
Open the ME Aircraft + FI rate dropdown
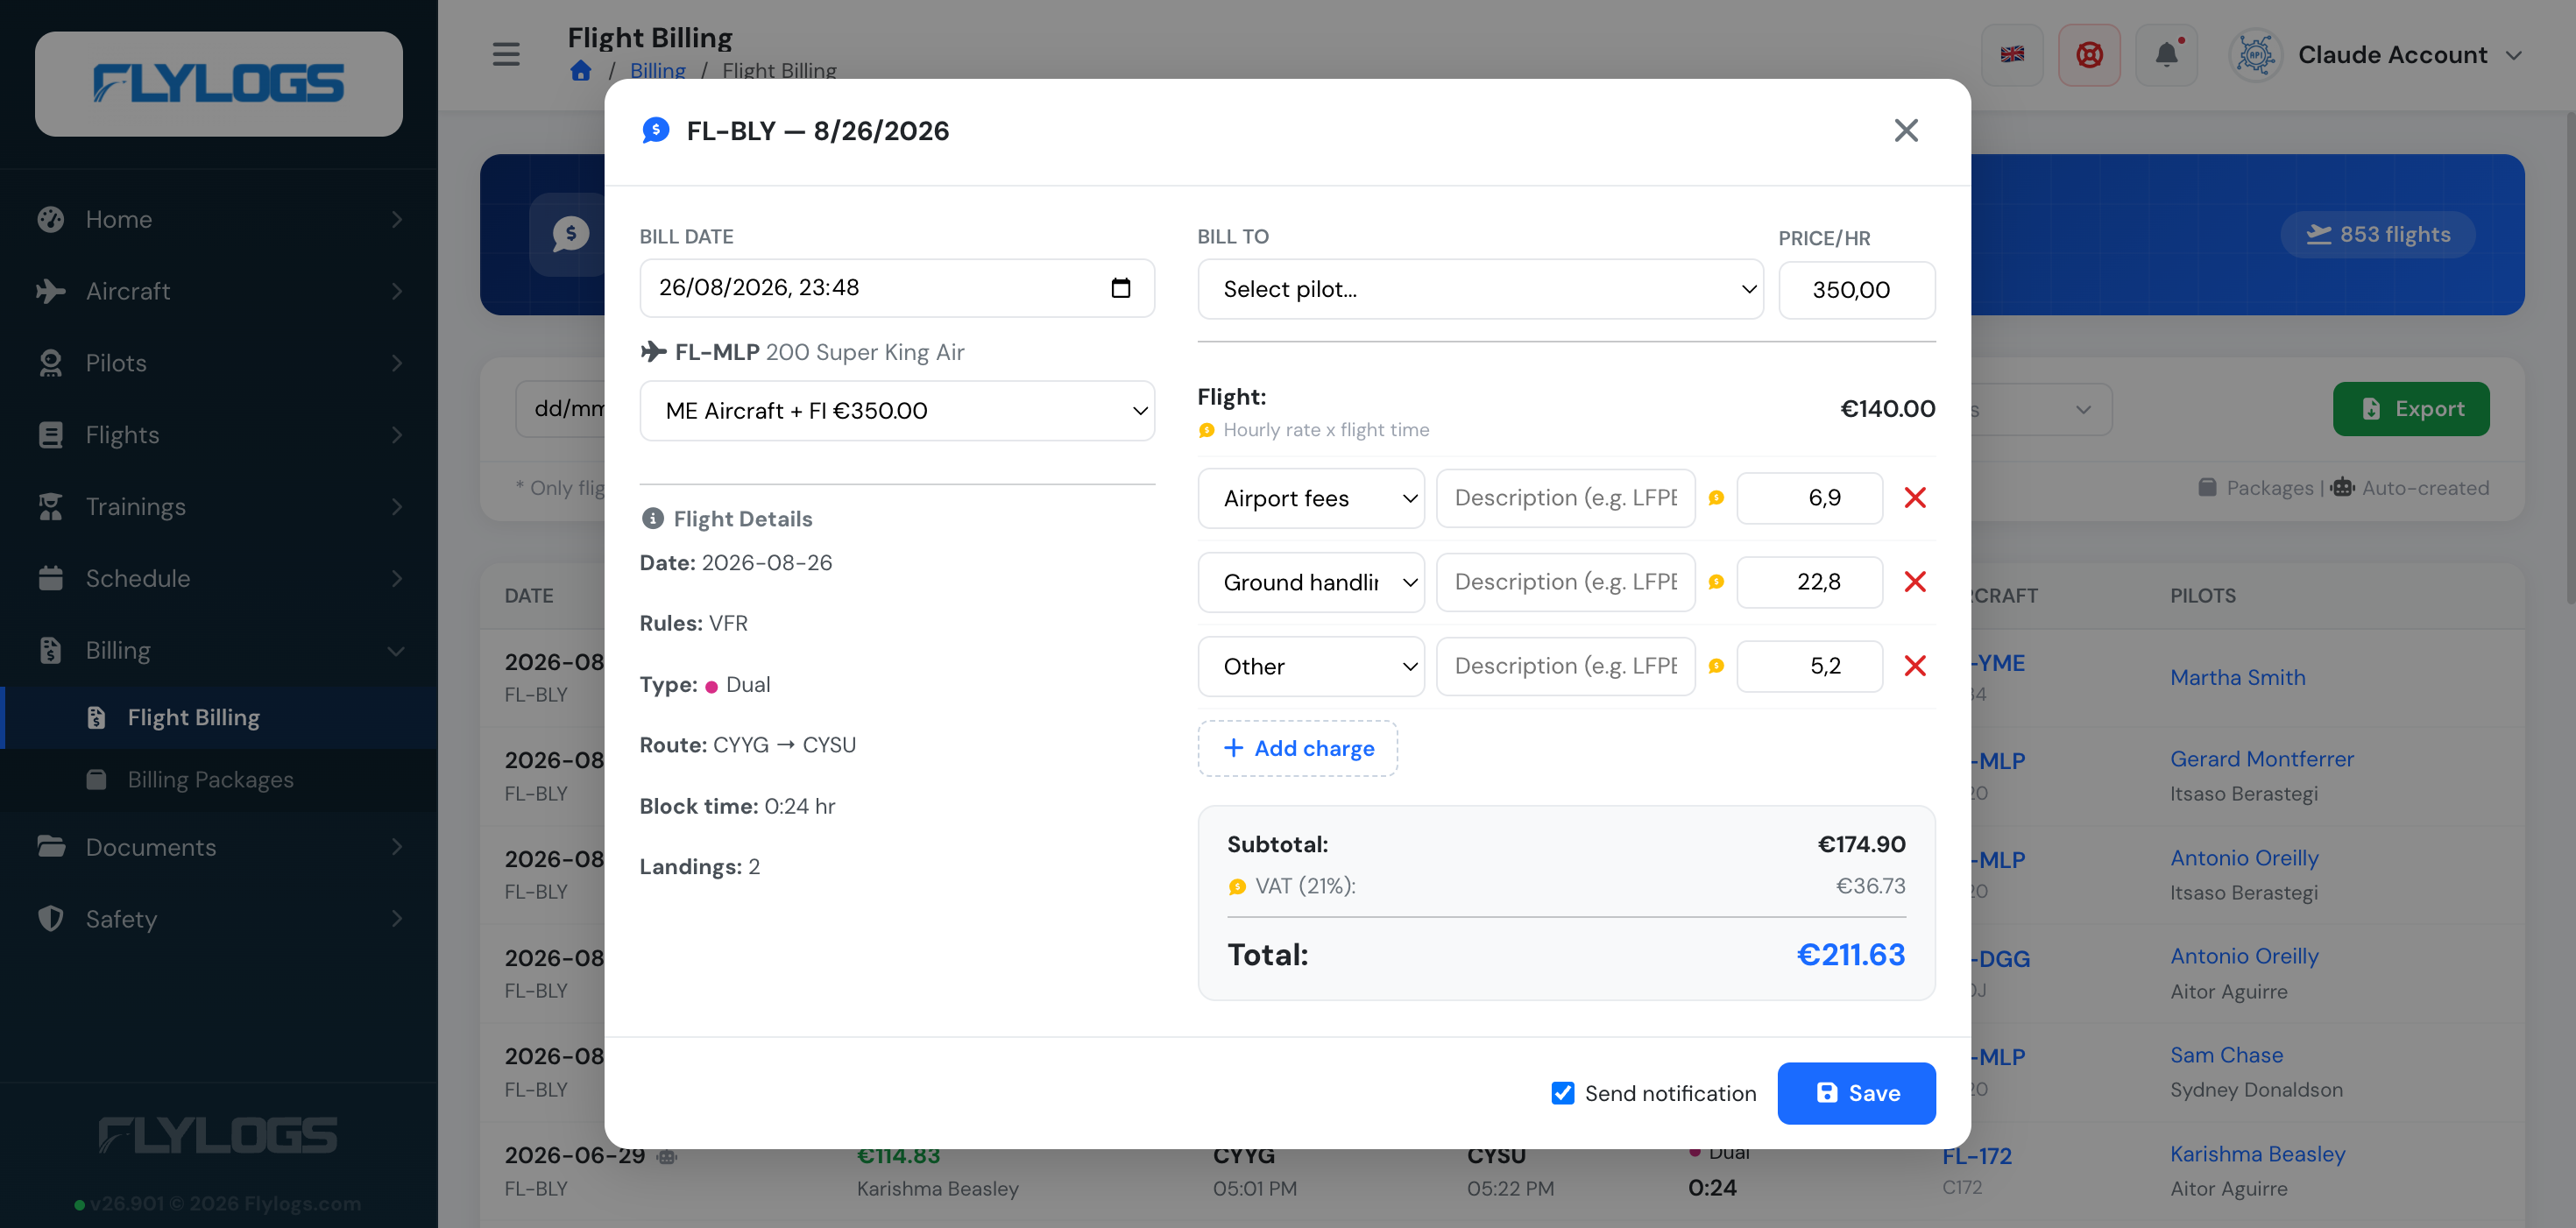click(x=897, y=411)
